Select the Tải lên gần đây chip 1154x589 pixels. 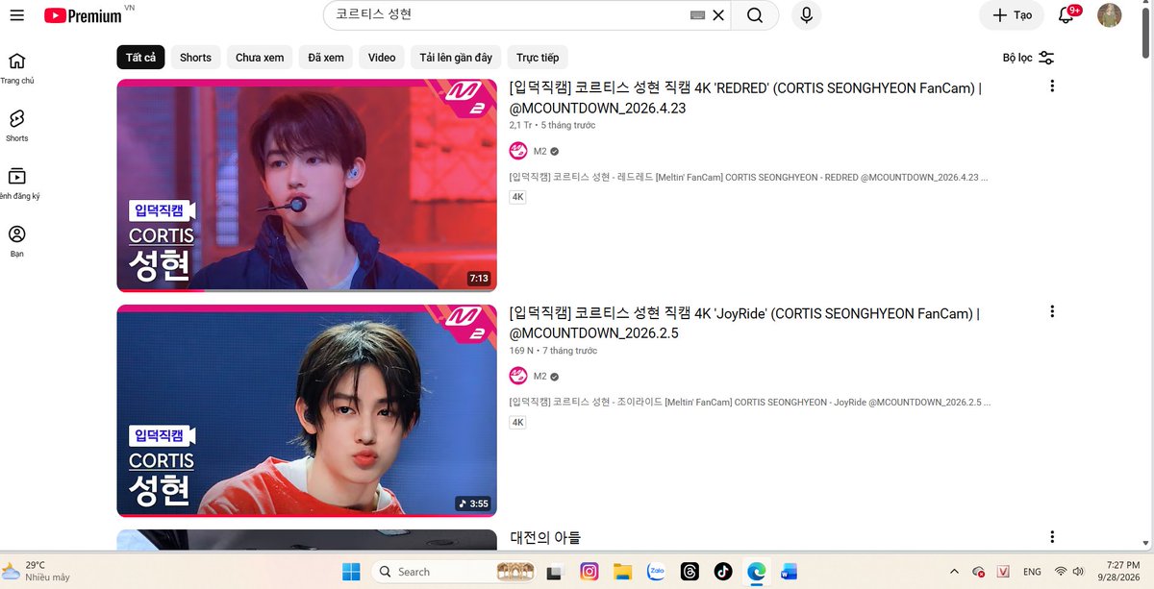click(x=456, y=58)
